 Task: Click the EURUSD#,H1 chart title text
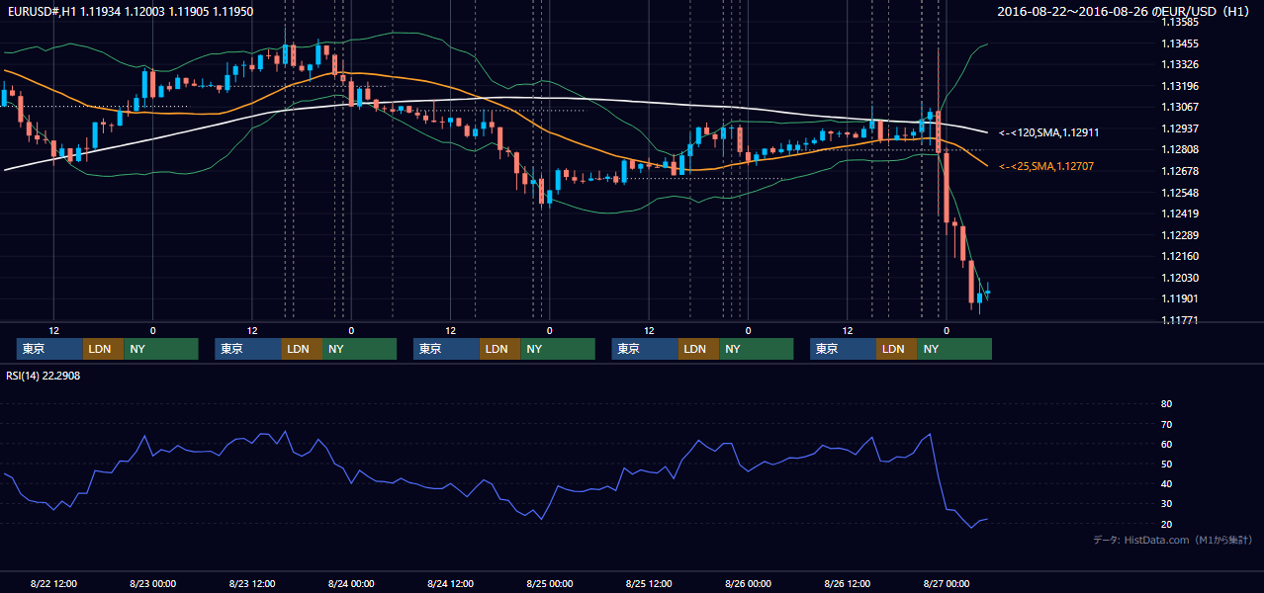(129, 12)
